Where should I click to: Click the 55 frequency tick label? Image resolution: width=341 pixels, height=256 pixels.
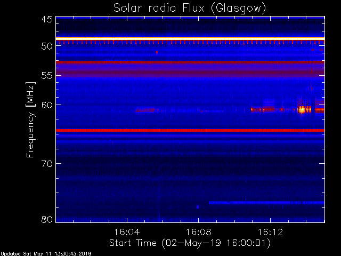(47, 76)
